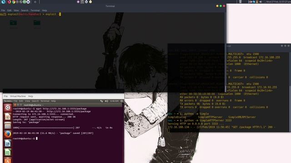The width and height of the screenshot is (291, 163).
Task: Open Terminal menu in Ubuntu terminal panel
Action: click(x=45, y=101)
